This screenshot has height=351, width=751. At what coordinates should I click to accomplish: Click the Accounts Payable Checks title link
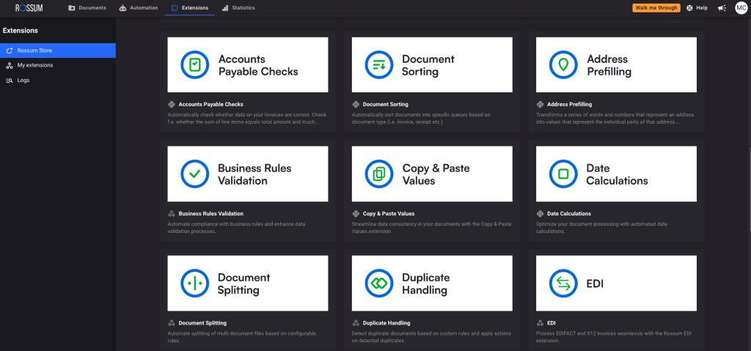[x=210, y=104]
